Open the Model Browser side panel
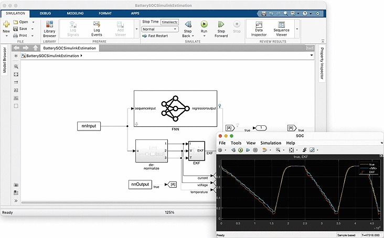This screenshot has width=384, height=238. click(x=4, y=60)
